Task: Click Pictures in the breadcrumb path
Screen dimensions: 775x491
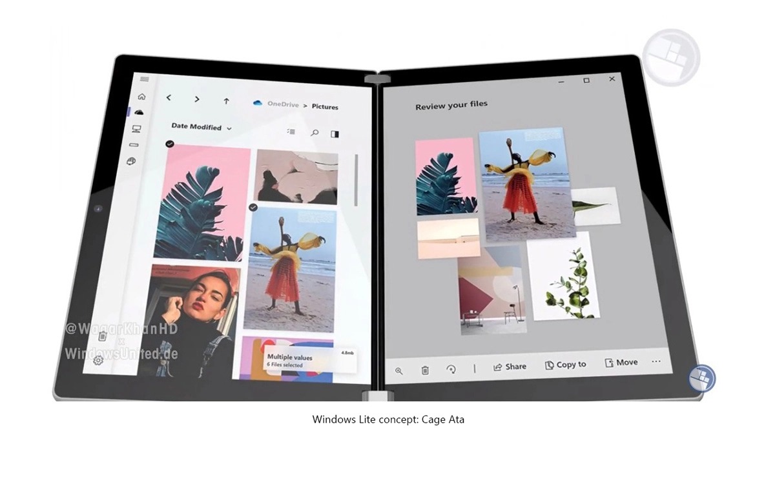Action: [x=325, y=106]
